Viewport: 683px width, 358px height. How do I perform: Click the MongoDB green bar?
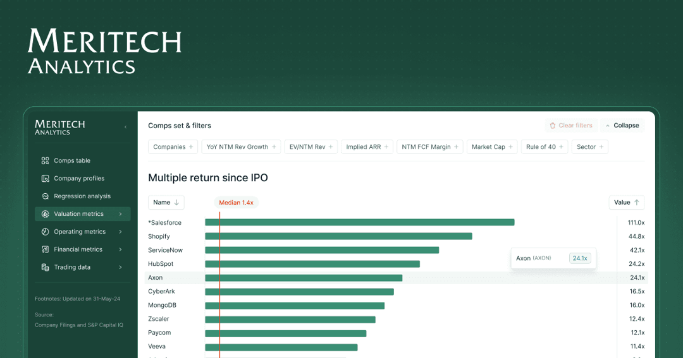295,306
